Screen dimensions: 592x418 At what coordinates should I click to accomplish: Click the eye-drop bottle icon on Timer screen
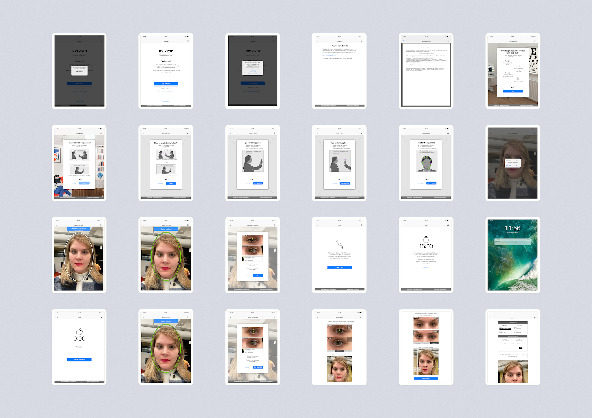click(x=339, y=244)
